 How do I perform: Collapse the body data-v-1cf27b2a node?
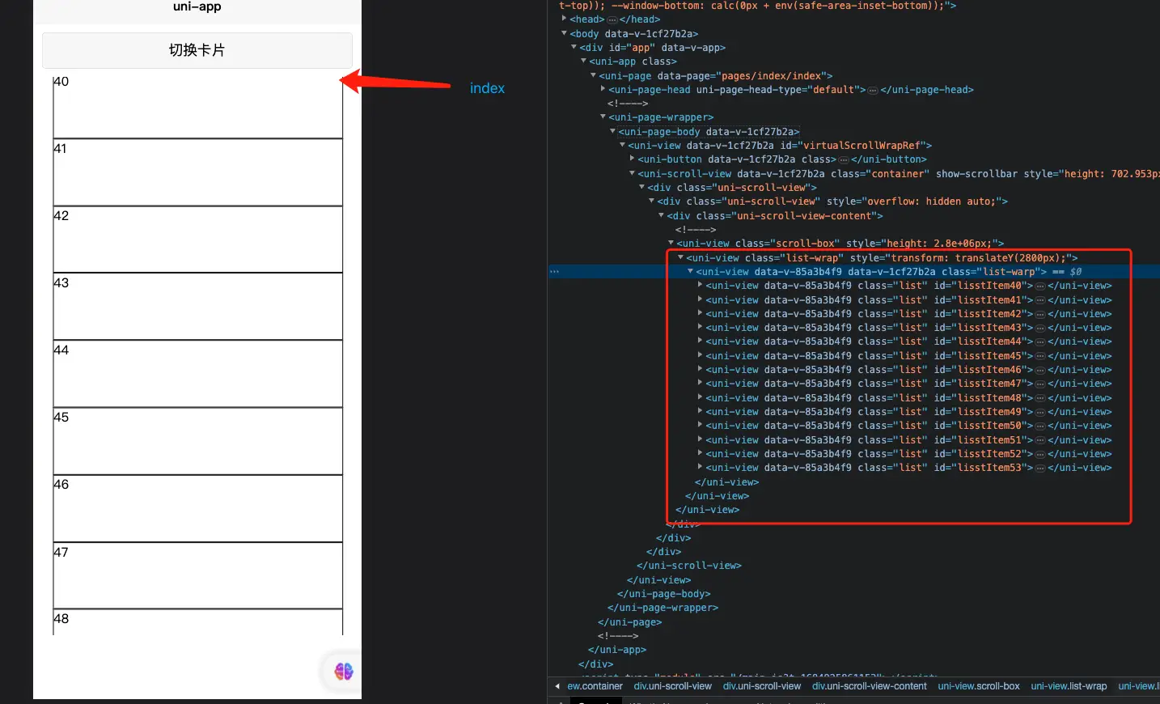coord(565,33)
